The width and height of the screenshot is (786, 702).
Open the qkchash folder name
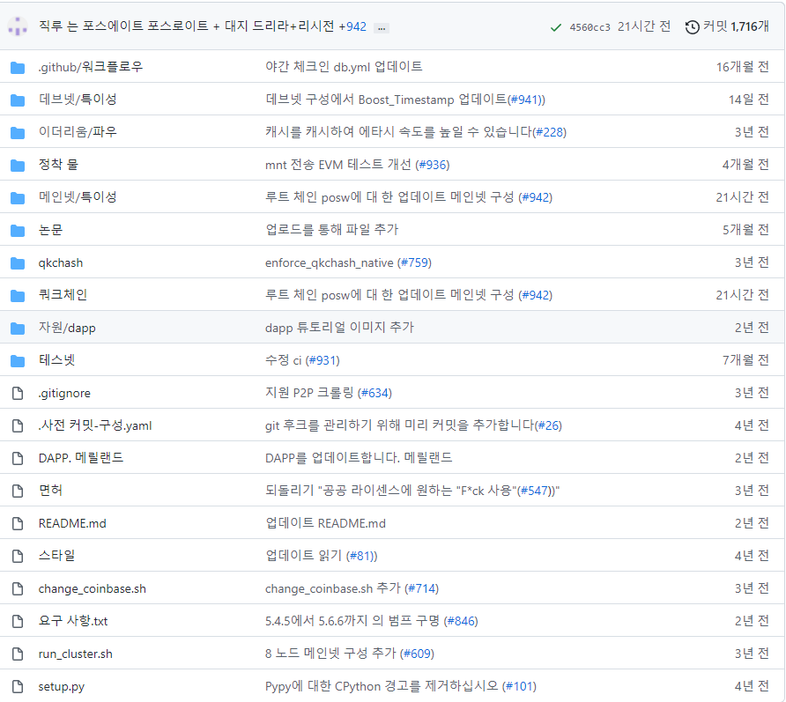[x=61, y=262]
